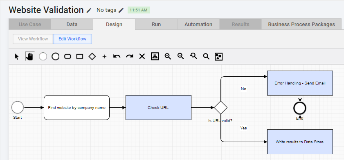Export diagram using the image icon
344x160 pixels.
(x=218, y=56)
